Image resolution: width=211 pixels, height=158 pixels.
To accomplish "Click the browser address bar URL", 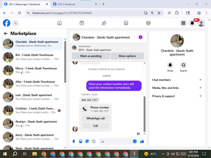I will click(62, 13).
